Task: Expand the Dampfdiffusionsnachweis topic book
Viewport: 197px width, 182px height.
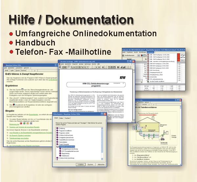Action: tap(57, 140)
